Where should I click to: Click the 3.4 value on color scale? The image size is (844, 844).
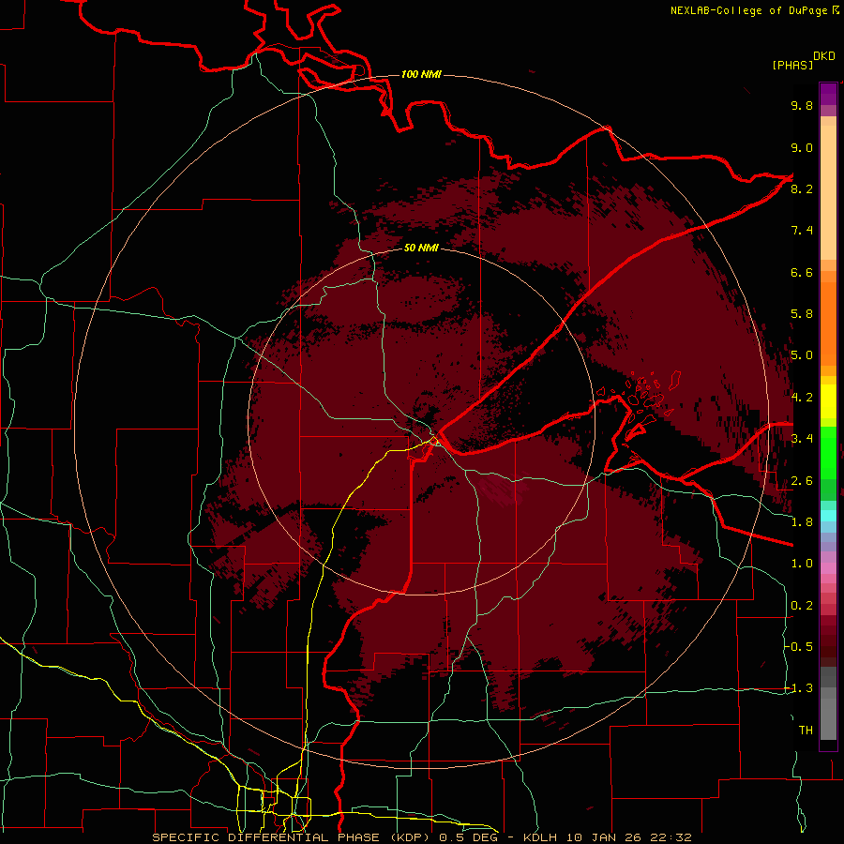pyautogui.click(x=802, y=439)
